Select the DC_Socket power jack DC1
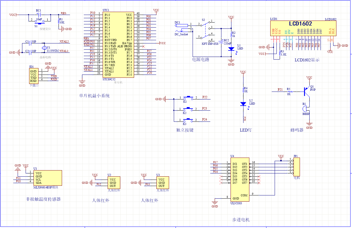Screen dimensions: 352x228 (x=181, y=27)
